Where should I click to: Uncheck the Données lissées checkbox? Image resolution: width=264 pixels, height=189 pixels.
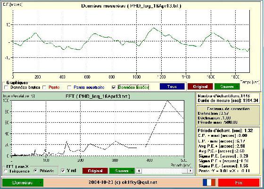point(114,87)
